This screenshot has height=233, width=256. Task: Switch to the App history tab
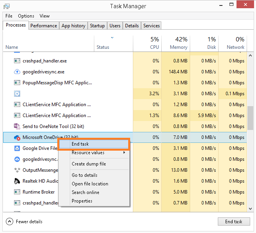coord(74,26)
